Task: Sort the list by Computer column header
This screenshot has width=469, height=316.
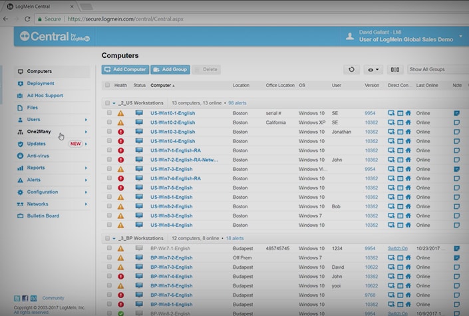Action: click(x=160, y=85)
